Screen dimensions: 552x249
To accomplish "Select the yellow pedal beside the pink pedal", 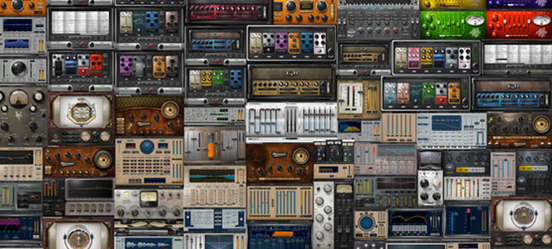I will 426,58.
